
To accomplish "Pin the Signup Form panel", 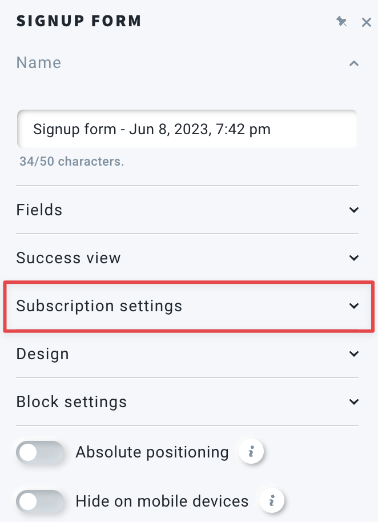I will pyautogui.click(x=341, y=22).
